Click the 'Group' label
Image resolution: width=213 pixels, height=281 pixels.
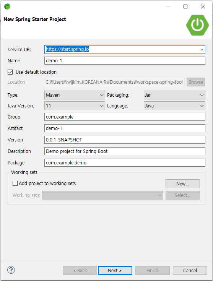(x=14, y=117)
